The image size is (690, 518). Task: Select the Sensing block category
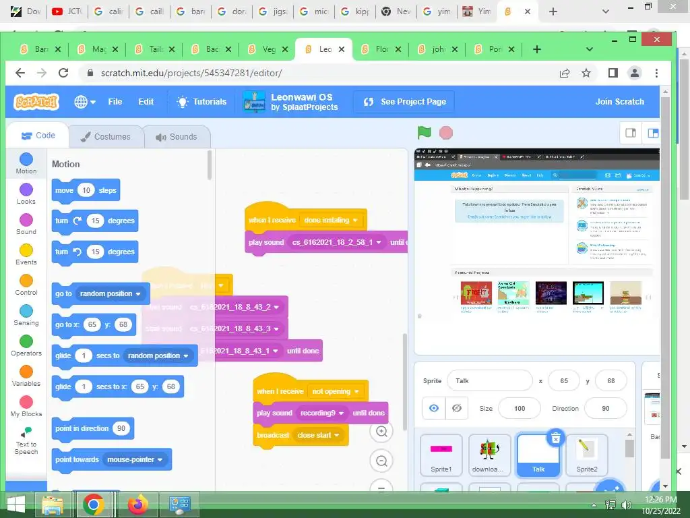tap(26, 316)
